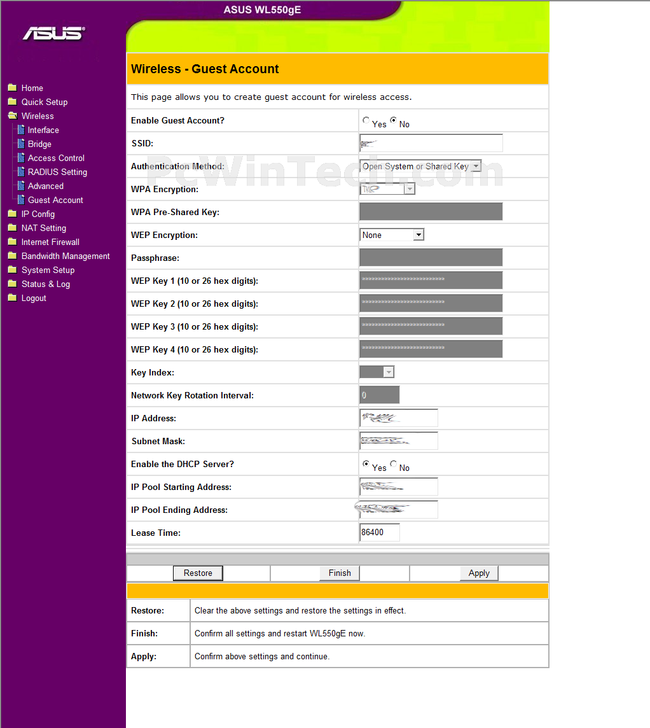Screen dimensions: 650x728
Task: Click the ASUS logo
Action: [54, 34]
